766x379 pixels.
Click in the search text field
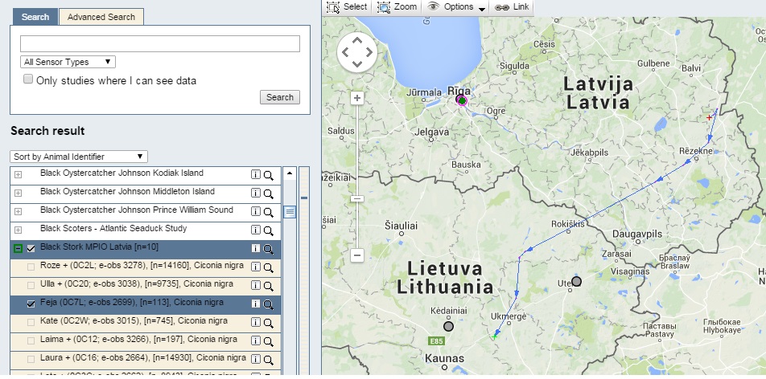coord(159,43)
